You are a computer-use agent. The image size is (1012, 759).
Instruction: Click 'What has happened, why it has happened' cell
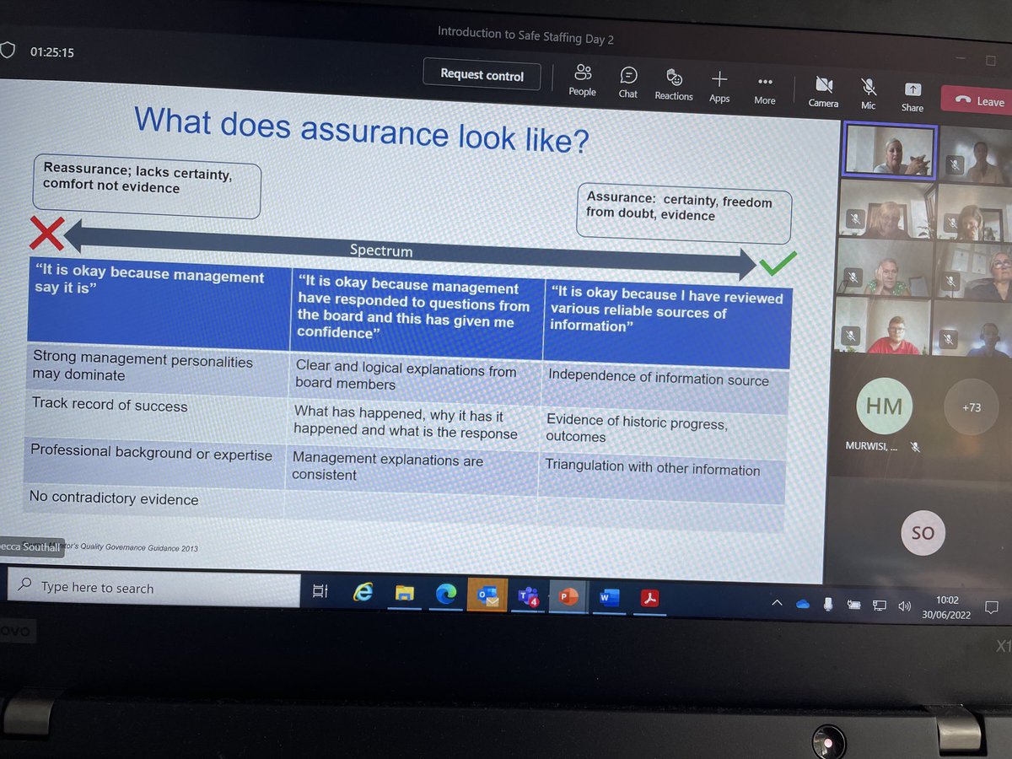(414, 423)
